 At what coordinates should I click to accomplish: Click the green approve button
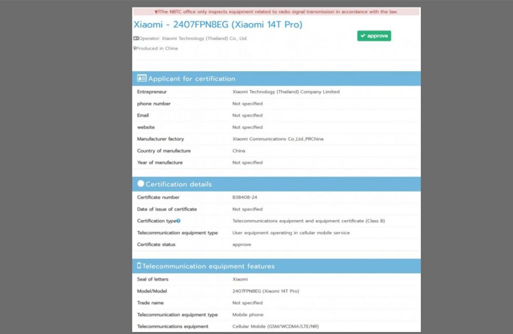tap(374, 36)
